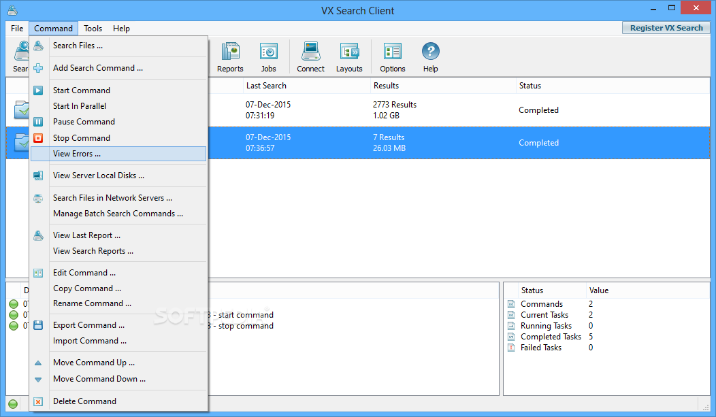Click the red X icon beside Delete Command
716x417 pixels.
(38, 401)
